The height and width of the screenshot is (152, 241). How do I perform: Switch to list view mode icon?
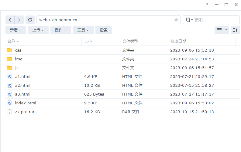point(219,30)
